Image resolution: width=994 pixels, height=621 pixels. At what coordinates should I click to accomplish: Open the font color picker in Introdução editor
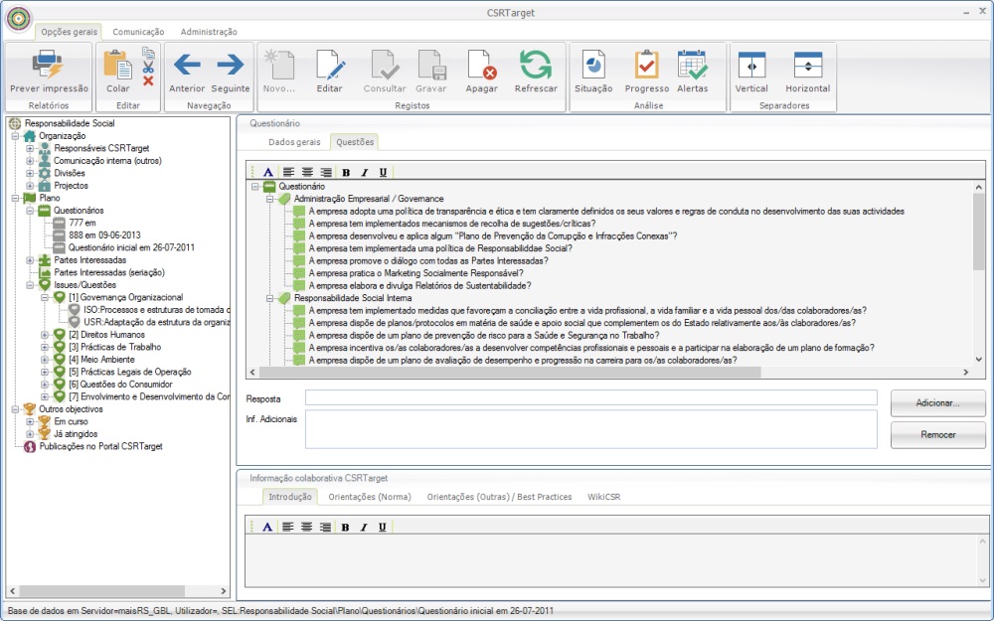click(x=267, y=527)
